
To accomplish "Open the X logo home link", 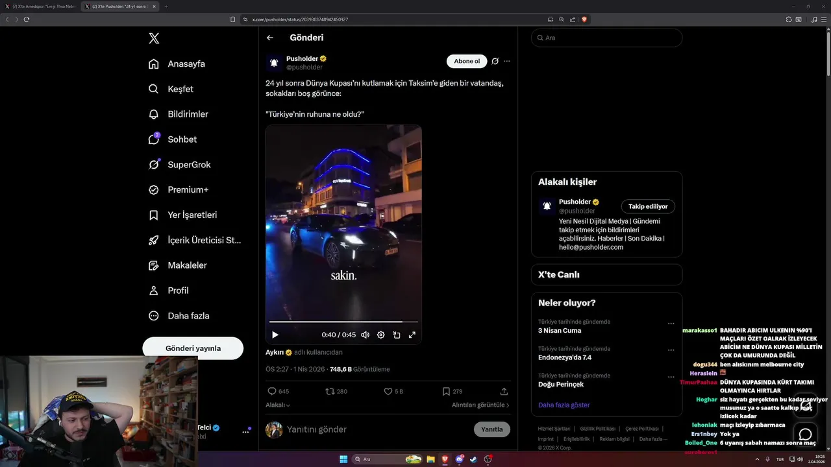I will pyautogui.click(x=154, y=38).
